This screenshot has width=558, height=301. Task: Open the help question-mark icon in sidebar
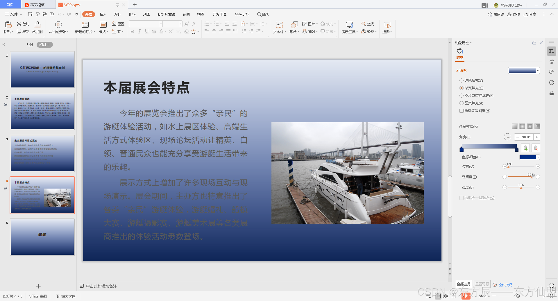pos(552,83)
